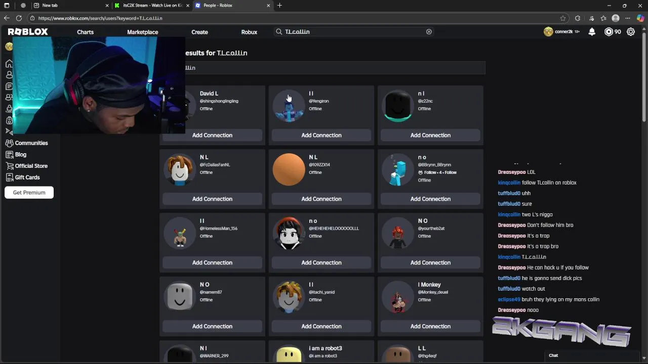Add connection with @z22nc
Viewport: 648px width, 364px height.
[430, 135]
